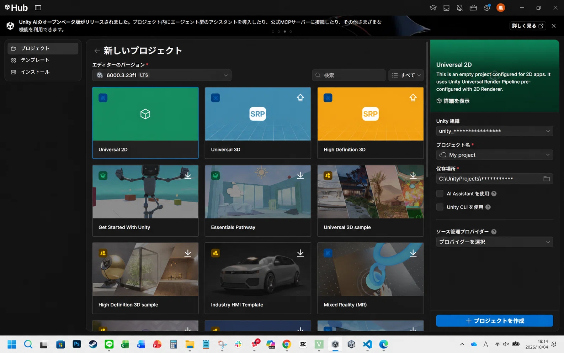Show help for Unity CLI を使用
The image size is (564, 353).
point(488,207)
